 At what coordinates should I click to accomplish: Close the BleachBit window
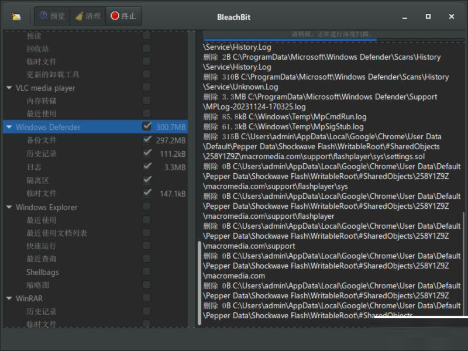(452, 16)
